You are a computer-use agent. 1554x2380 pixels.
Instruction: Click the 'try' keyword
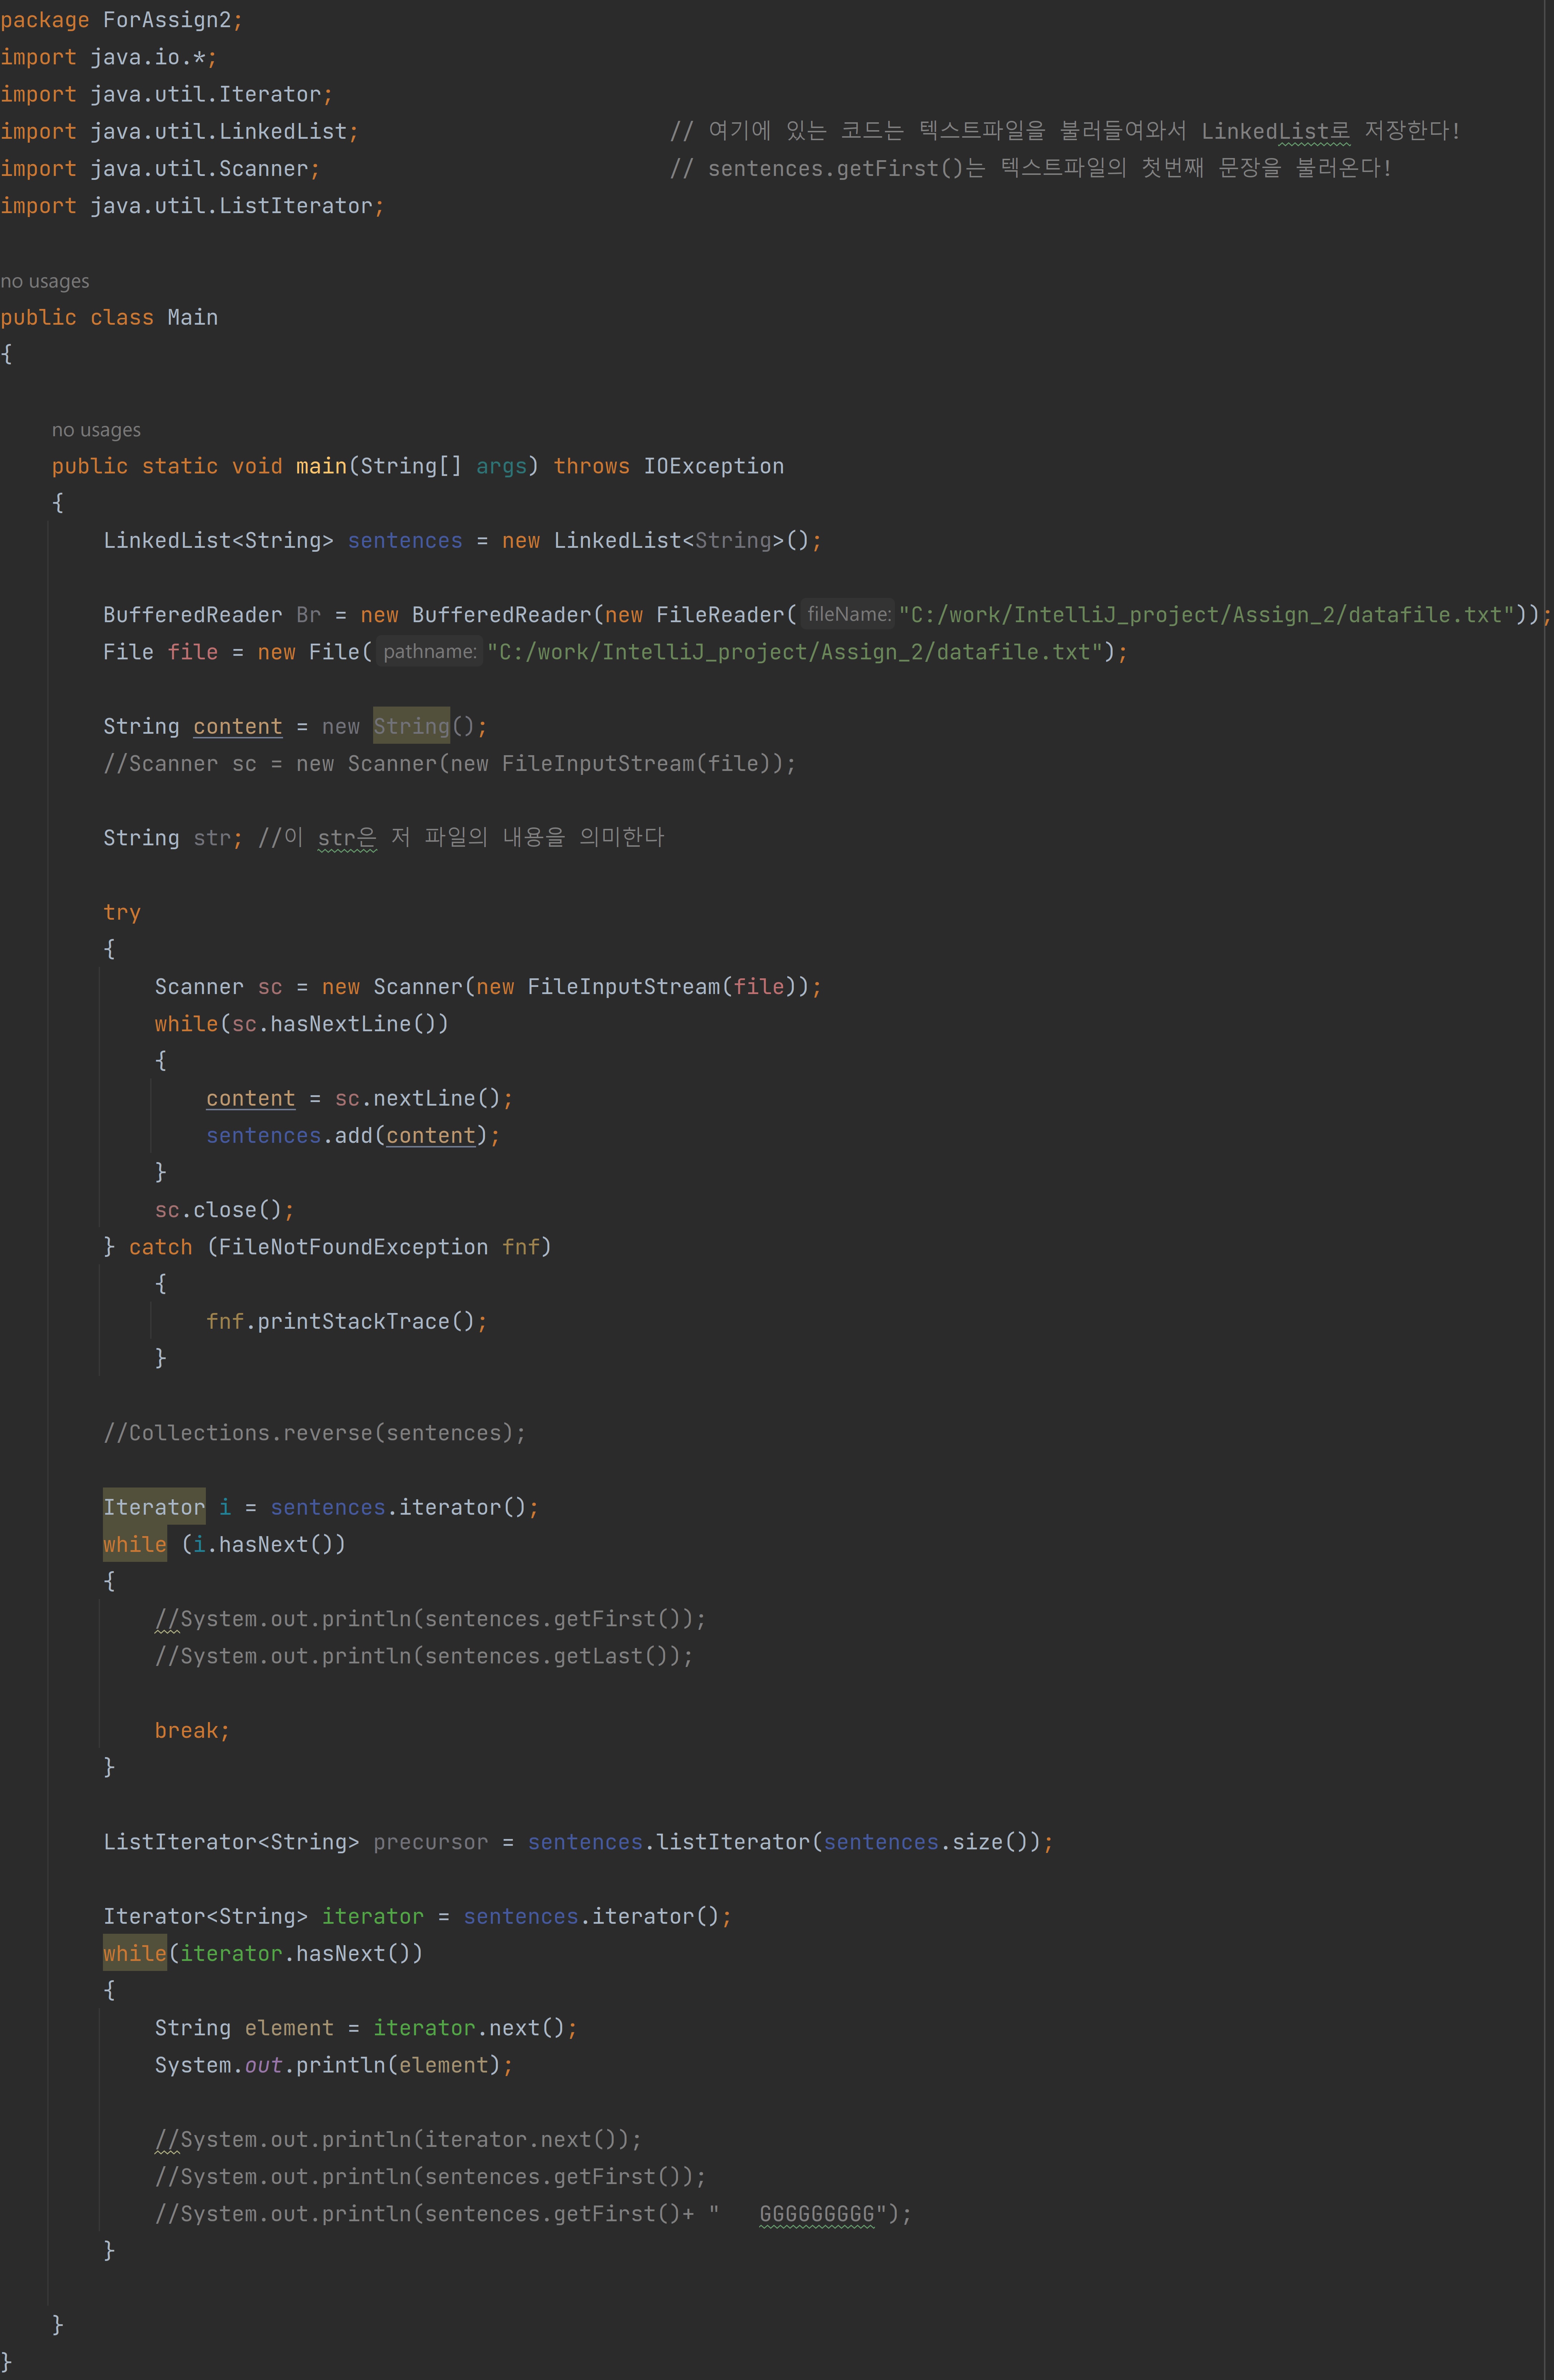click(x=122, y=912)
